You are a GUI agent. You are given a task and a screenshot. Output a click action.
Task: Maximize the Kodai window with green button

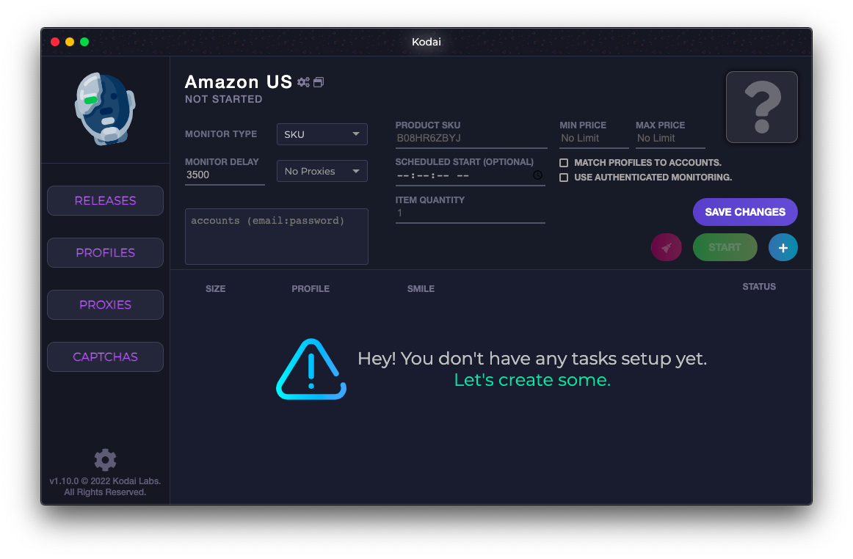(x=84, y=42)
